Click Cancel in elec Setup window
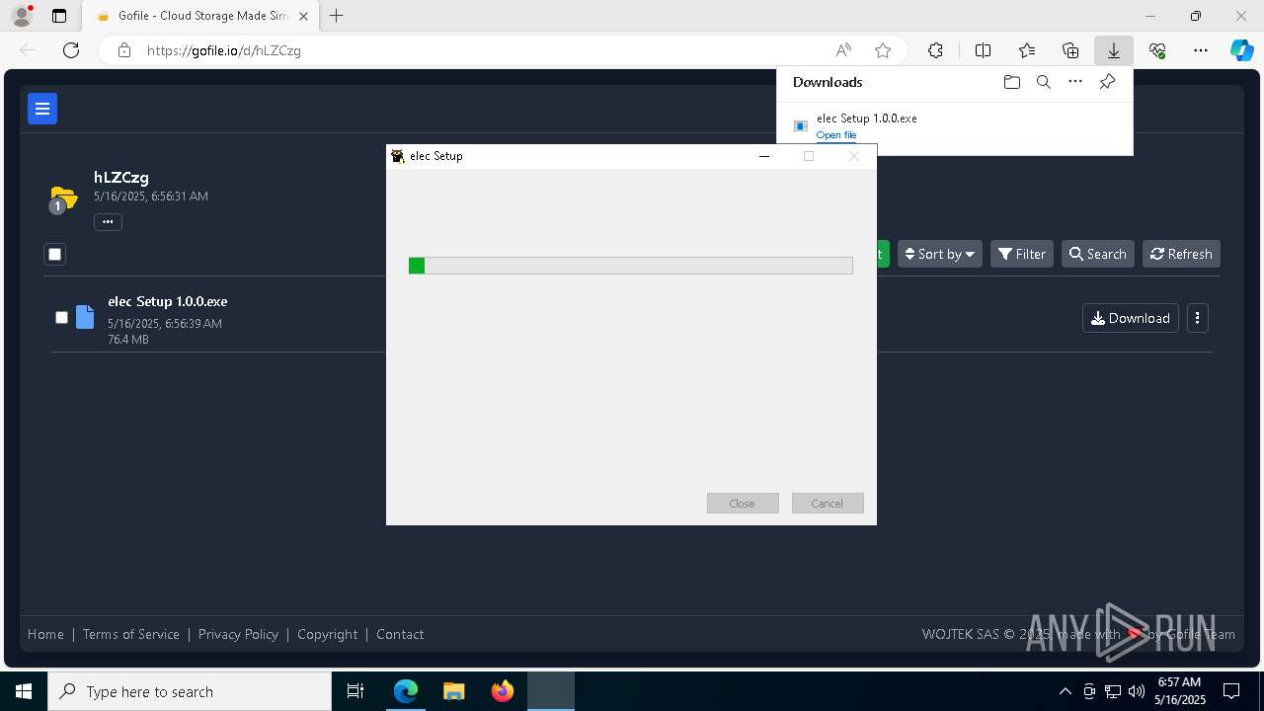The image size is (1264, 711). (828, 504)
